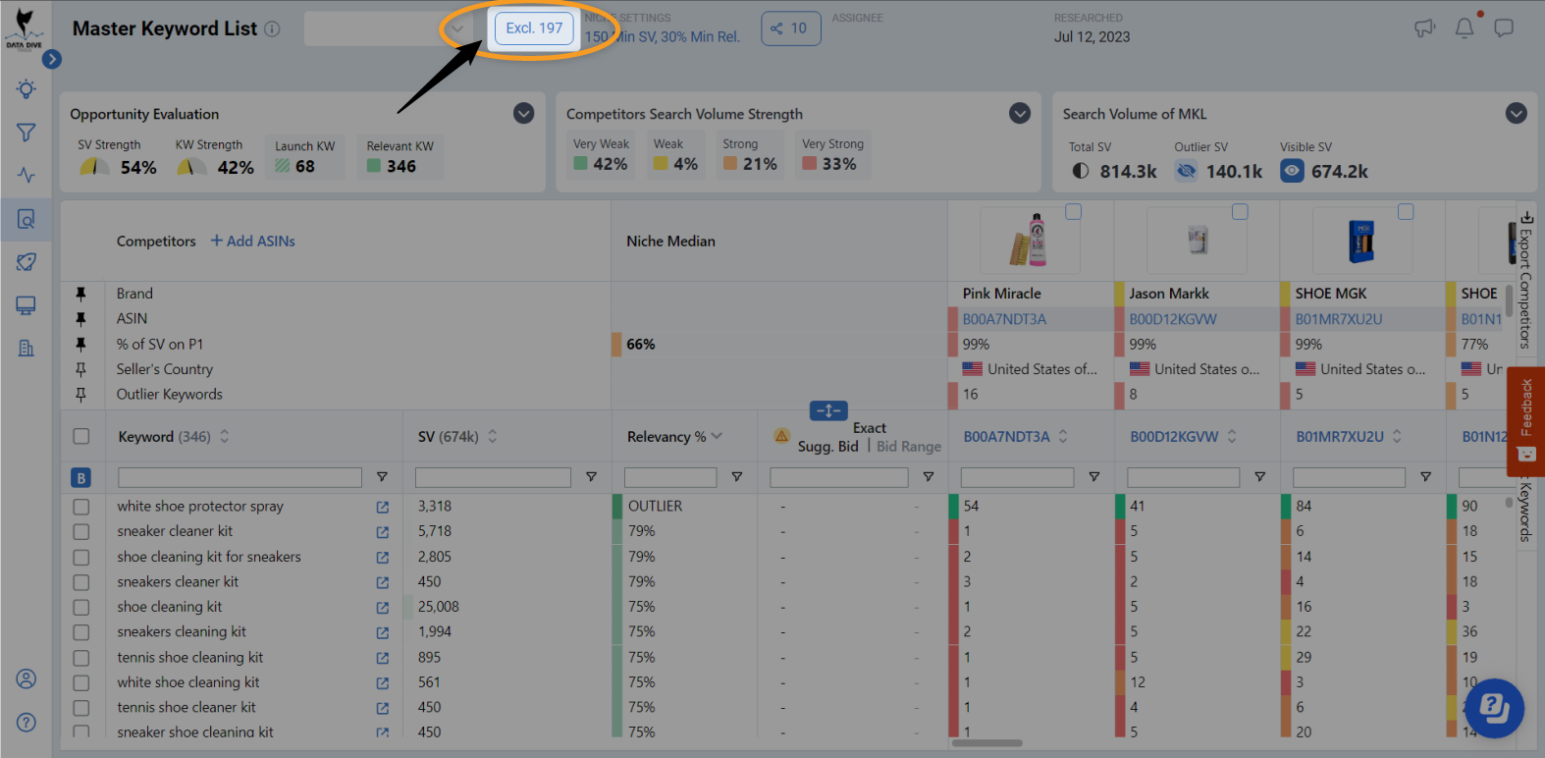This screenshot has height=758, width=1545.
Task: Open the megaphone announcements icon
Action: click(x=1424, y=28)
